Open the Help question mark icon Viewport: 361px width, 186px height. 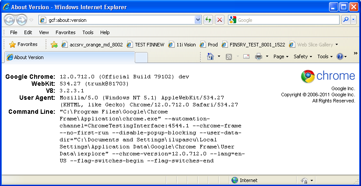(340, 56)
